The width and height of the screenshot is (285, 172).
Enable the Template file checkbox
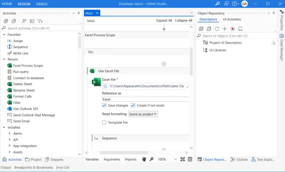pyautogui.click(x=104, y=123)
